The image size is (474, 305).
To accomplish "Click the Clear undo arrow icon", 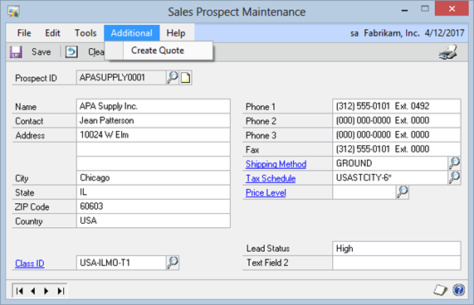I will coord(71,52).
